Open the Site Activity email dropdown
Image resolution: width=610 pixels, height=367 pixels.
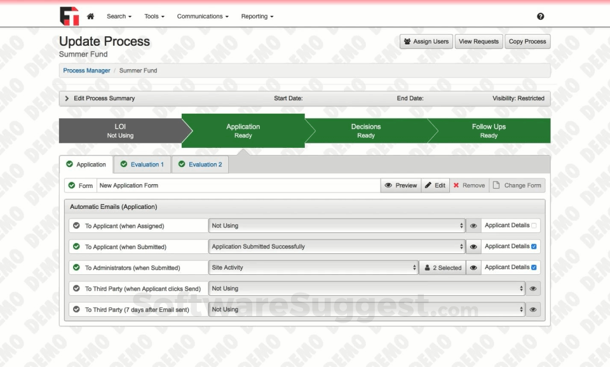[x=313, y=267]
